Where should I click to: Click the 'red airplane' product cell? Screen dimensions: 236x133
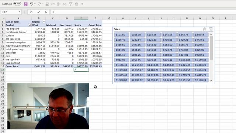pos(18,29)
